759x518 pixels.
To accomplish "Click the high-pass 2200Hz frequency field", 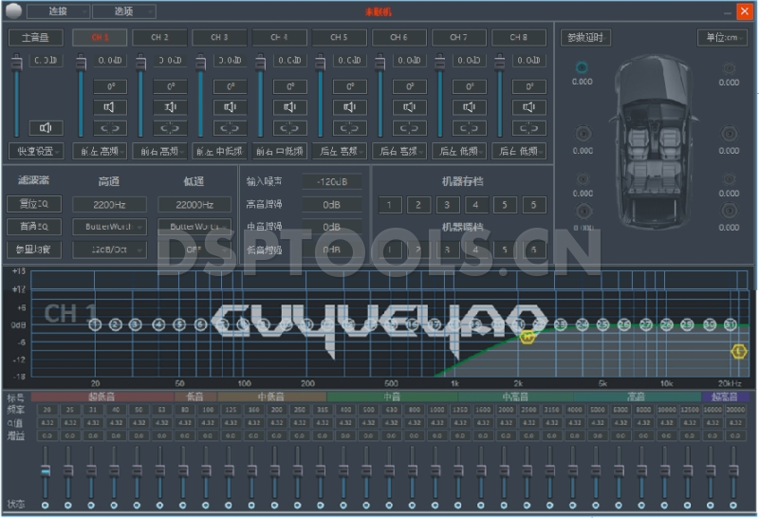I will click(109, 204).
